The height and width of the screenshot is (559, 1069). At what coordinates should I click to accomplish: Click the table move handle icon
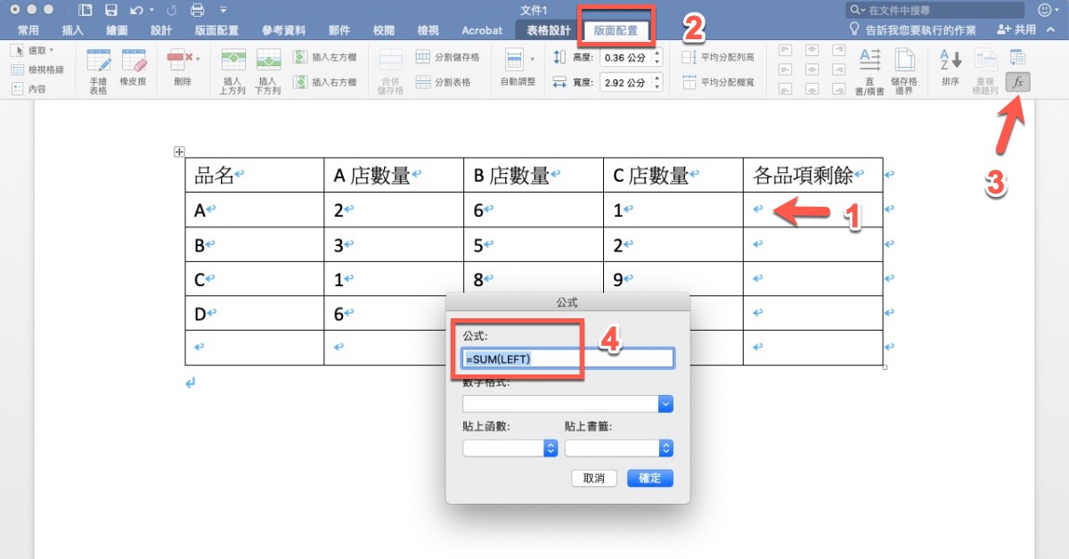pyautogui.click(x=178, y=152)
